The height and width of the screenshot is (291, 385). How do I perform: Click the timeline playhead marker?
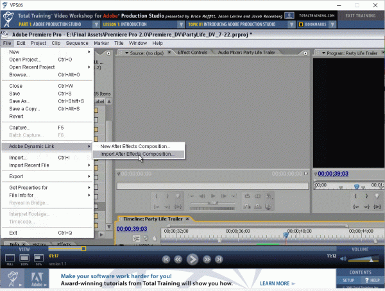pos(286,235)
